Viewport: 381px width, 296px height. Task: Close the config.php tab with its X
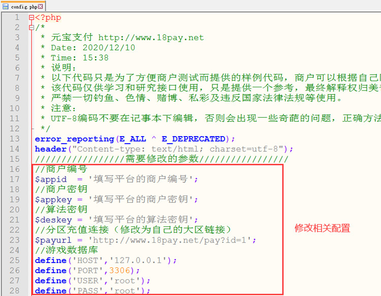(x=40, y=7)
